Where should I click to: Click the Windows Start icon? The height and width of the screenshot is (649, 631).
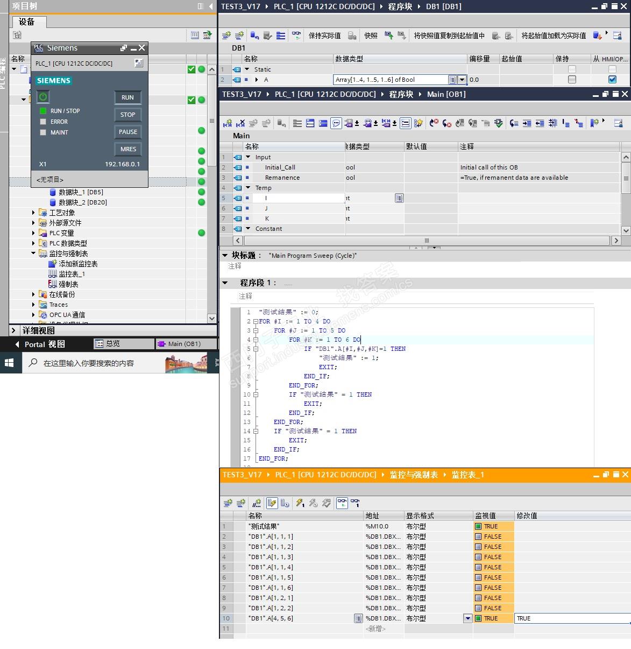tap(9, 363)
